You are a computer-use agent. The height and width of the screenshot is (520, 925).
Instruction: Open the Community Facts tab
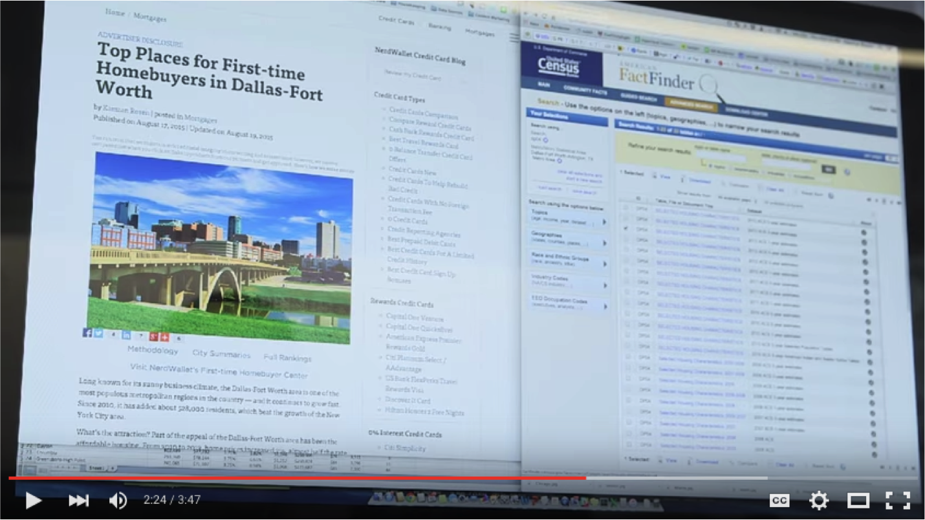click(585, 89)
